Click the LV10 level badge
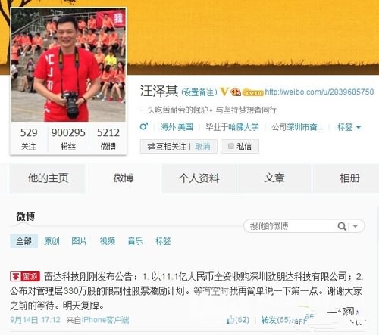Viewport: 379px width, 335px height. [253, 92]
